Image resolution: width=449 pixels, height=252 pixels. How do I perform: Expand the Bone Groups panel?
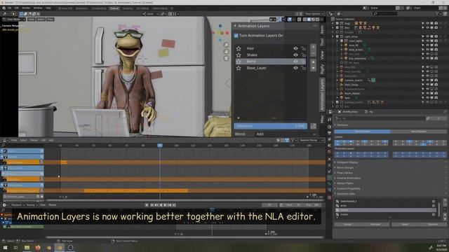(345, 168)
